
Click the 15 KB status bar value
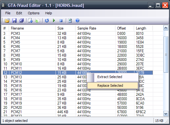tap(159, 121)
